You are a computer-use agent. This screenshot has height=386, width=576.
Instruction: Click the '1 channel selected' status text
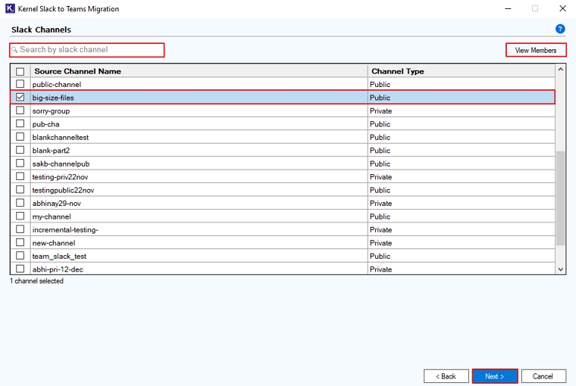tap(36, 281)
